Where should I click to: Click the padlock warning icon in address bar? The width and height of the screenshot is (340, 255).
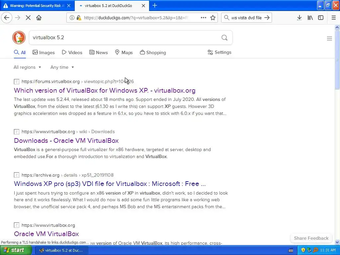pyautogui.click(x=79, y=18)
